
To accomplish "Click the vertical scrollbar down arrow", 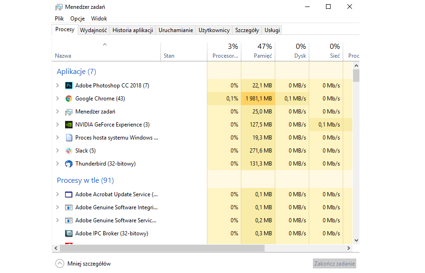I will click(x=357, y=240).
